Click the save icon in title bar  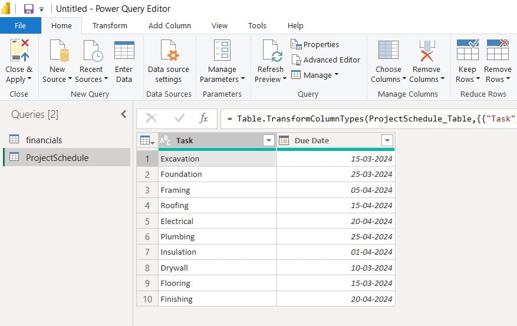tap(29, 9)
